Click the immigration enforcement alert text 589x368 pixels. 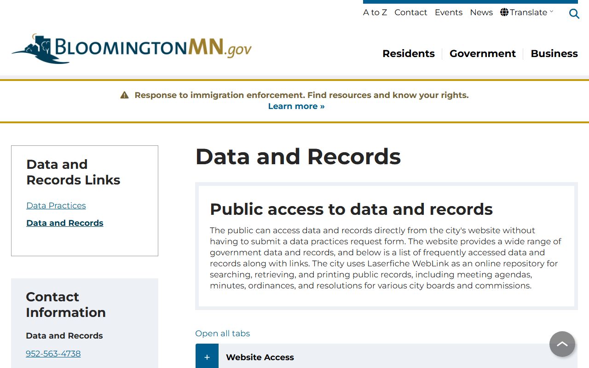(x=301, y=95)
